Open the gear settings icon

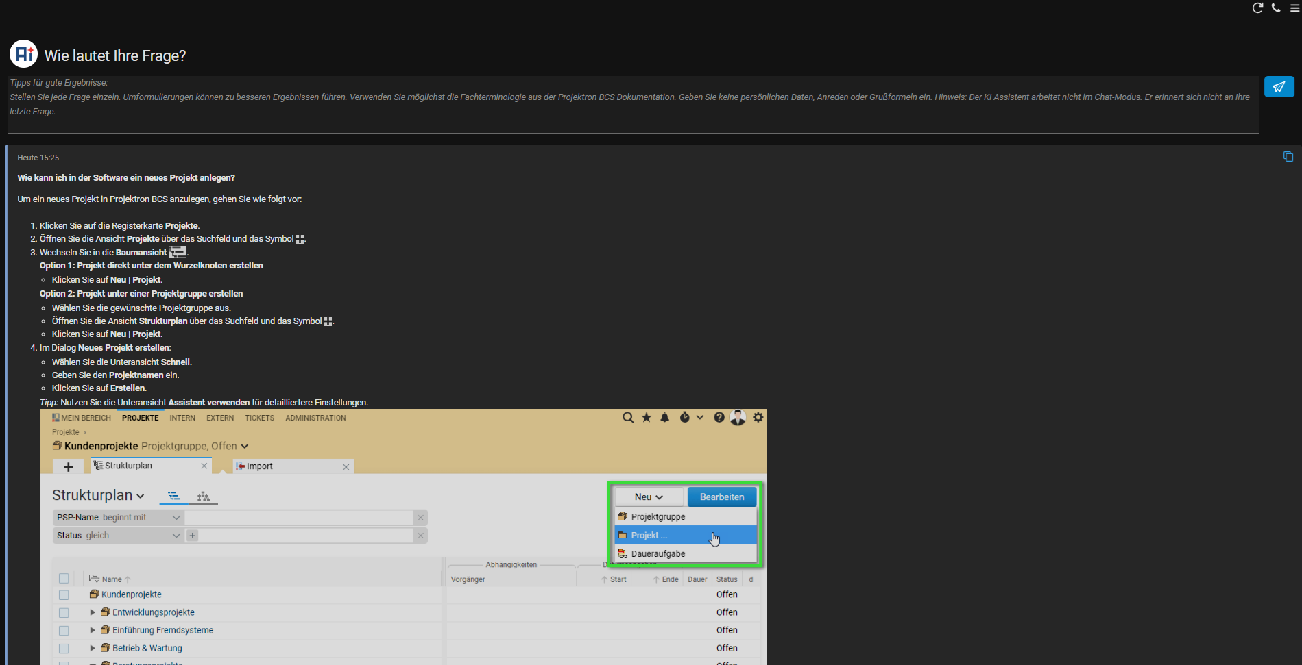(x=758, y=418)
